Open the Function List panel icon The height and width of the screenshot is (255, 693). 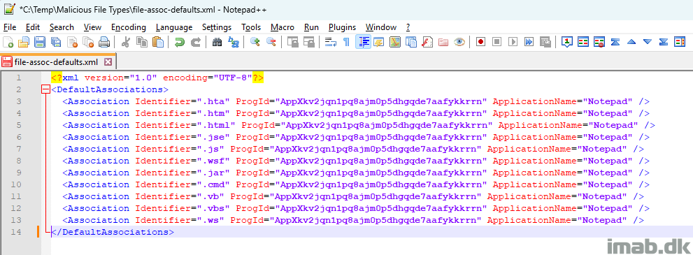427,42
